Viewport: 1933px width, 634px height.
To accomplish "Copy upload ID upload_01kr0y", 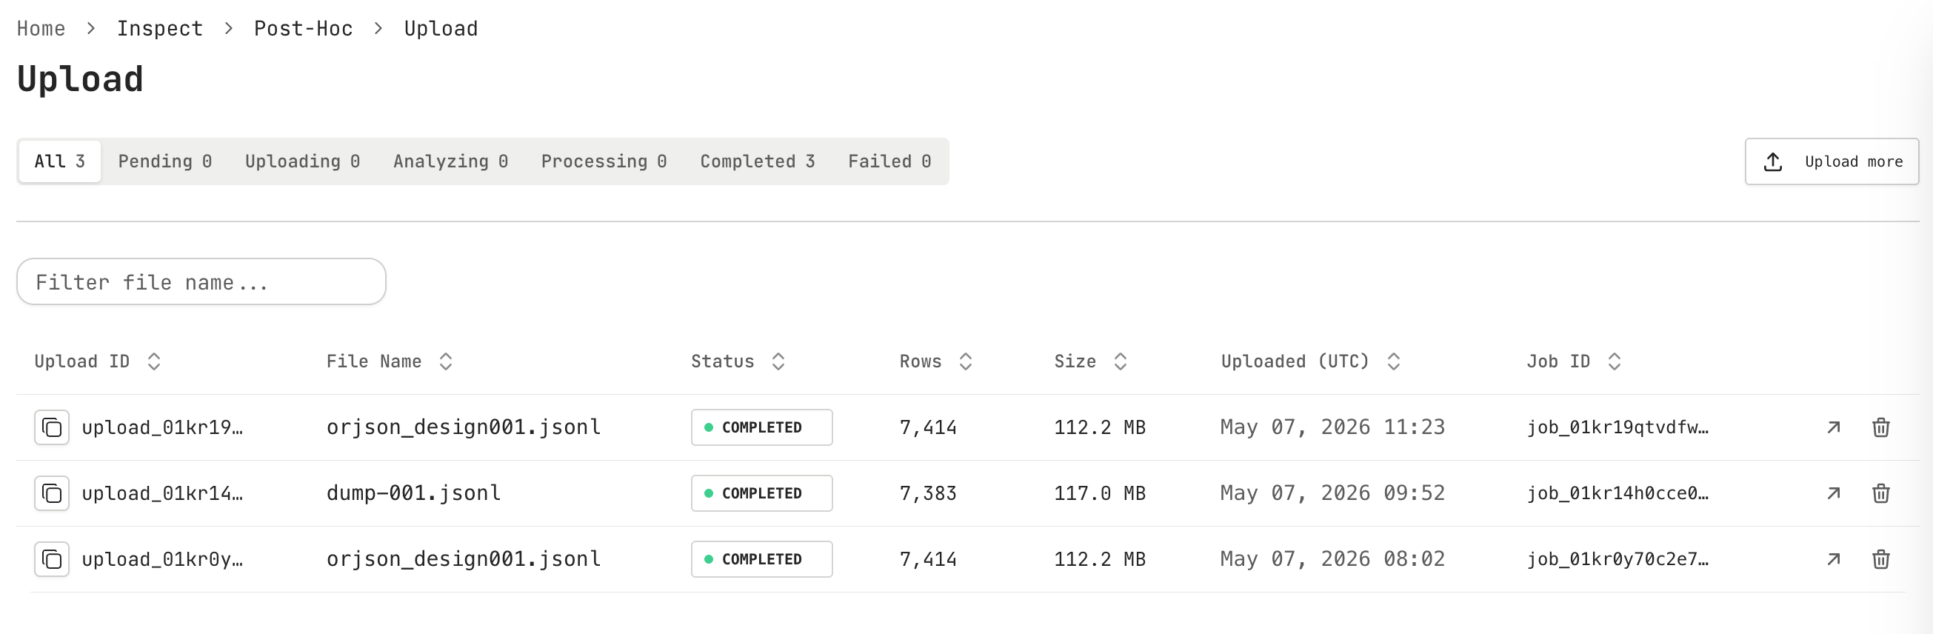I will click(52, 560).
